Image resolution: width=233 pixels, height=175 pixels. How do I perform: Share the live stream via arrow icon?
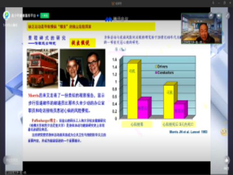[x=211, y=15]
